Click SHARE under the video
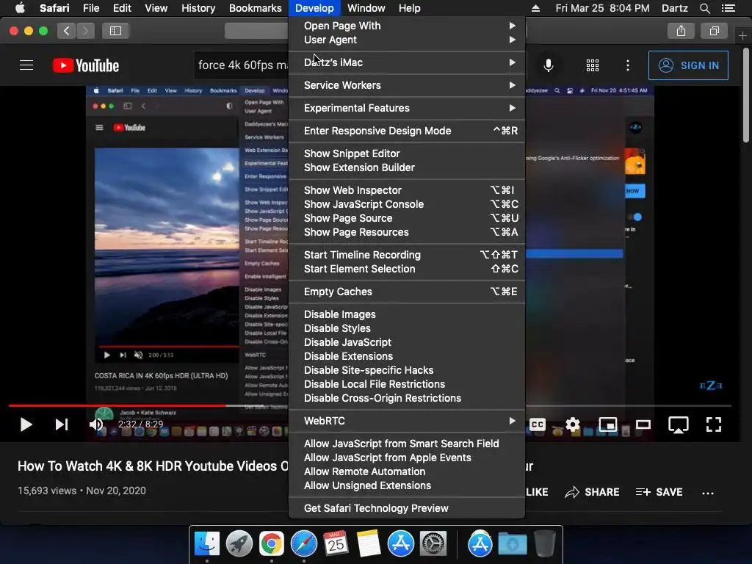Image resolution: width=752 pixels, height=564 pixels. (593, 492)
